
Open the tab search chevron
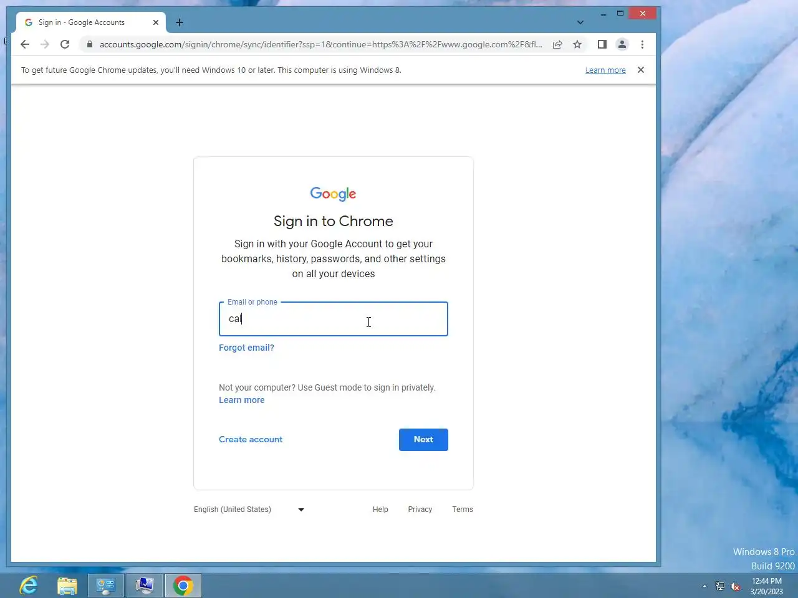tap(580, 22)
